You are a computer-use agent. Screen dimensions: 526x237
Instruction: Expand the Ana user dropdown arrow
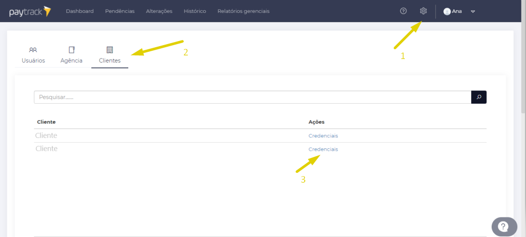point(473,11)
